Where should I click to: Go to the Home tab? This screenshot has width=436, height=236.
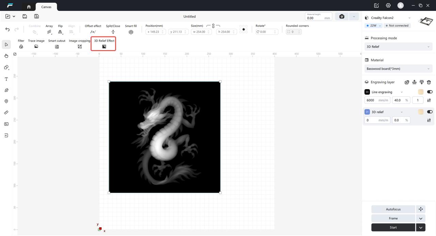click(29, 7)
